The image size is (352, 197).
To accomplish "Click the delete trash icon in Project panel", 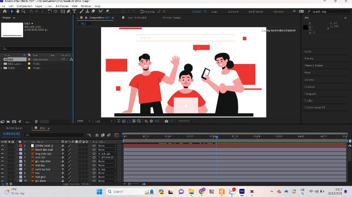I will [x=36, y=121].
